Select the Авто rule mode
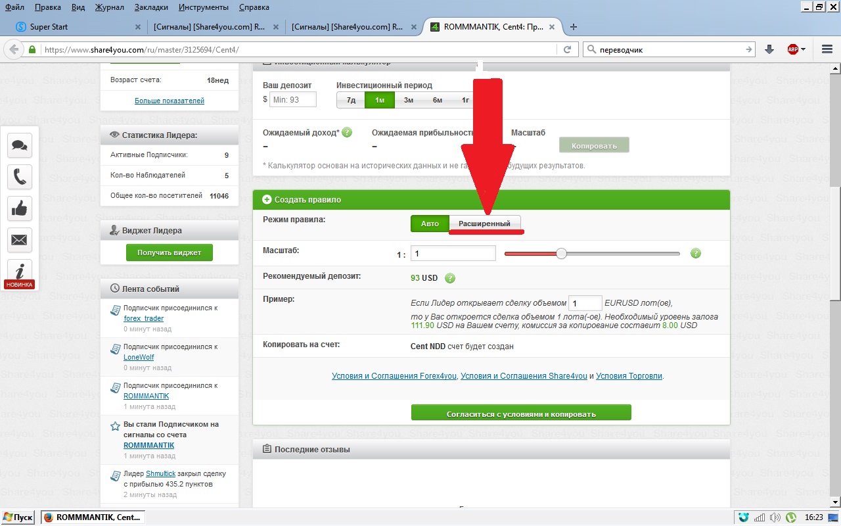This screenshot has width=841, height=526. coord(430,224)
